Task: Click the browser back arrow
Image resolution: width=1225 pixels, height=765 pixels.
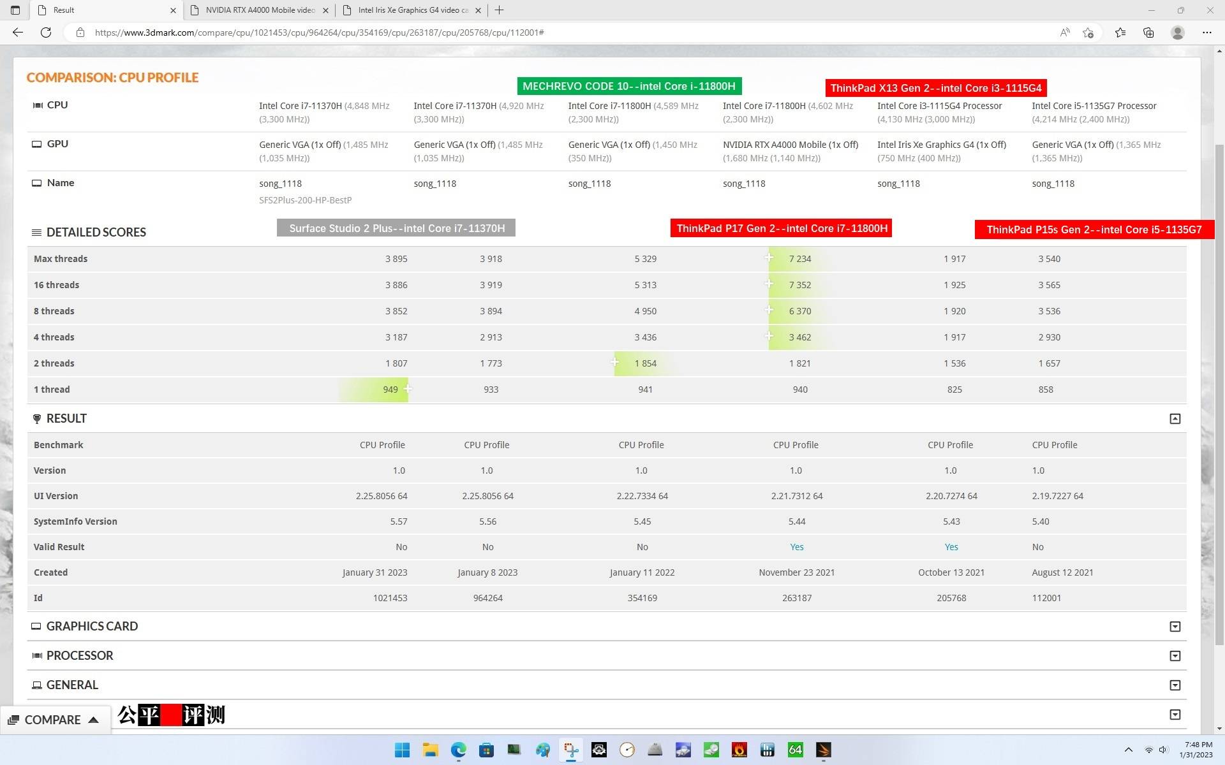Action: tap(18, 33)
